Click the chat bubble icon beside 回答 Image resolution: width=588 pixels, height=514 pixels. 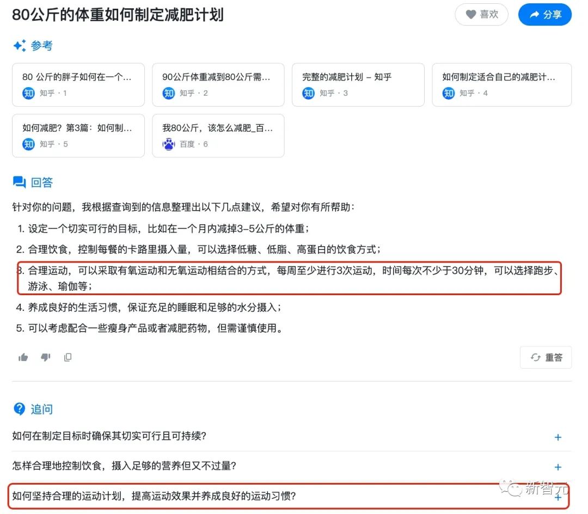pos(20,182)
